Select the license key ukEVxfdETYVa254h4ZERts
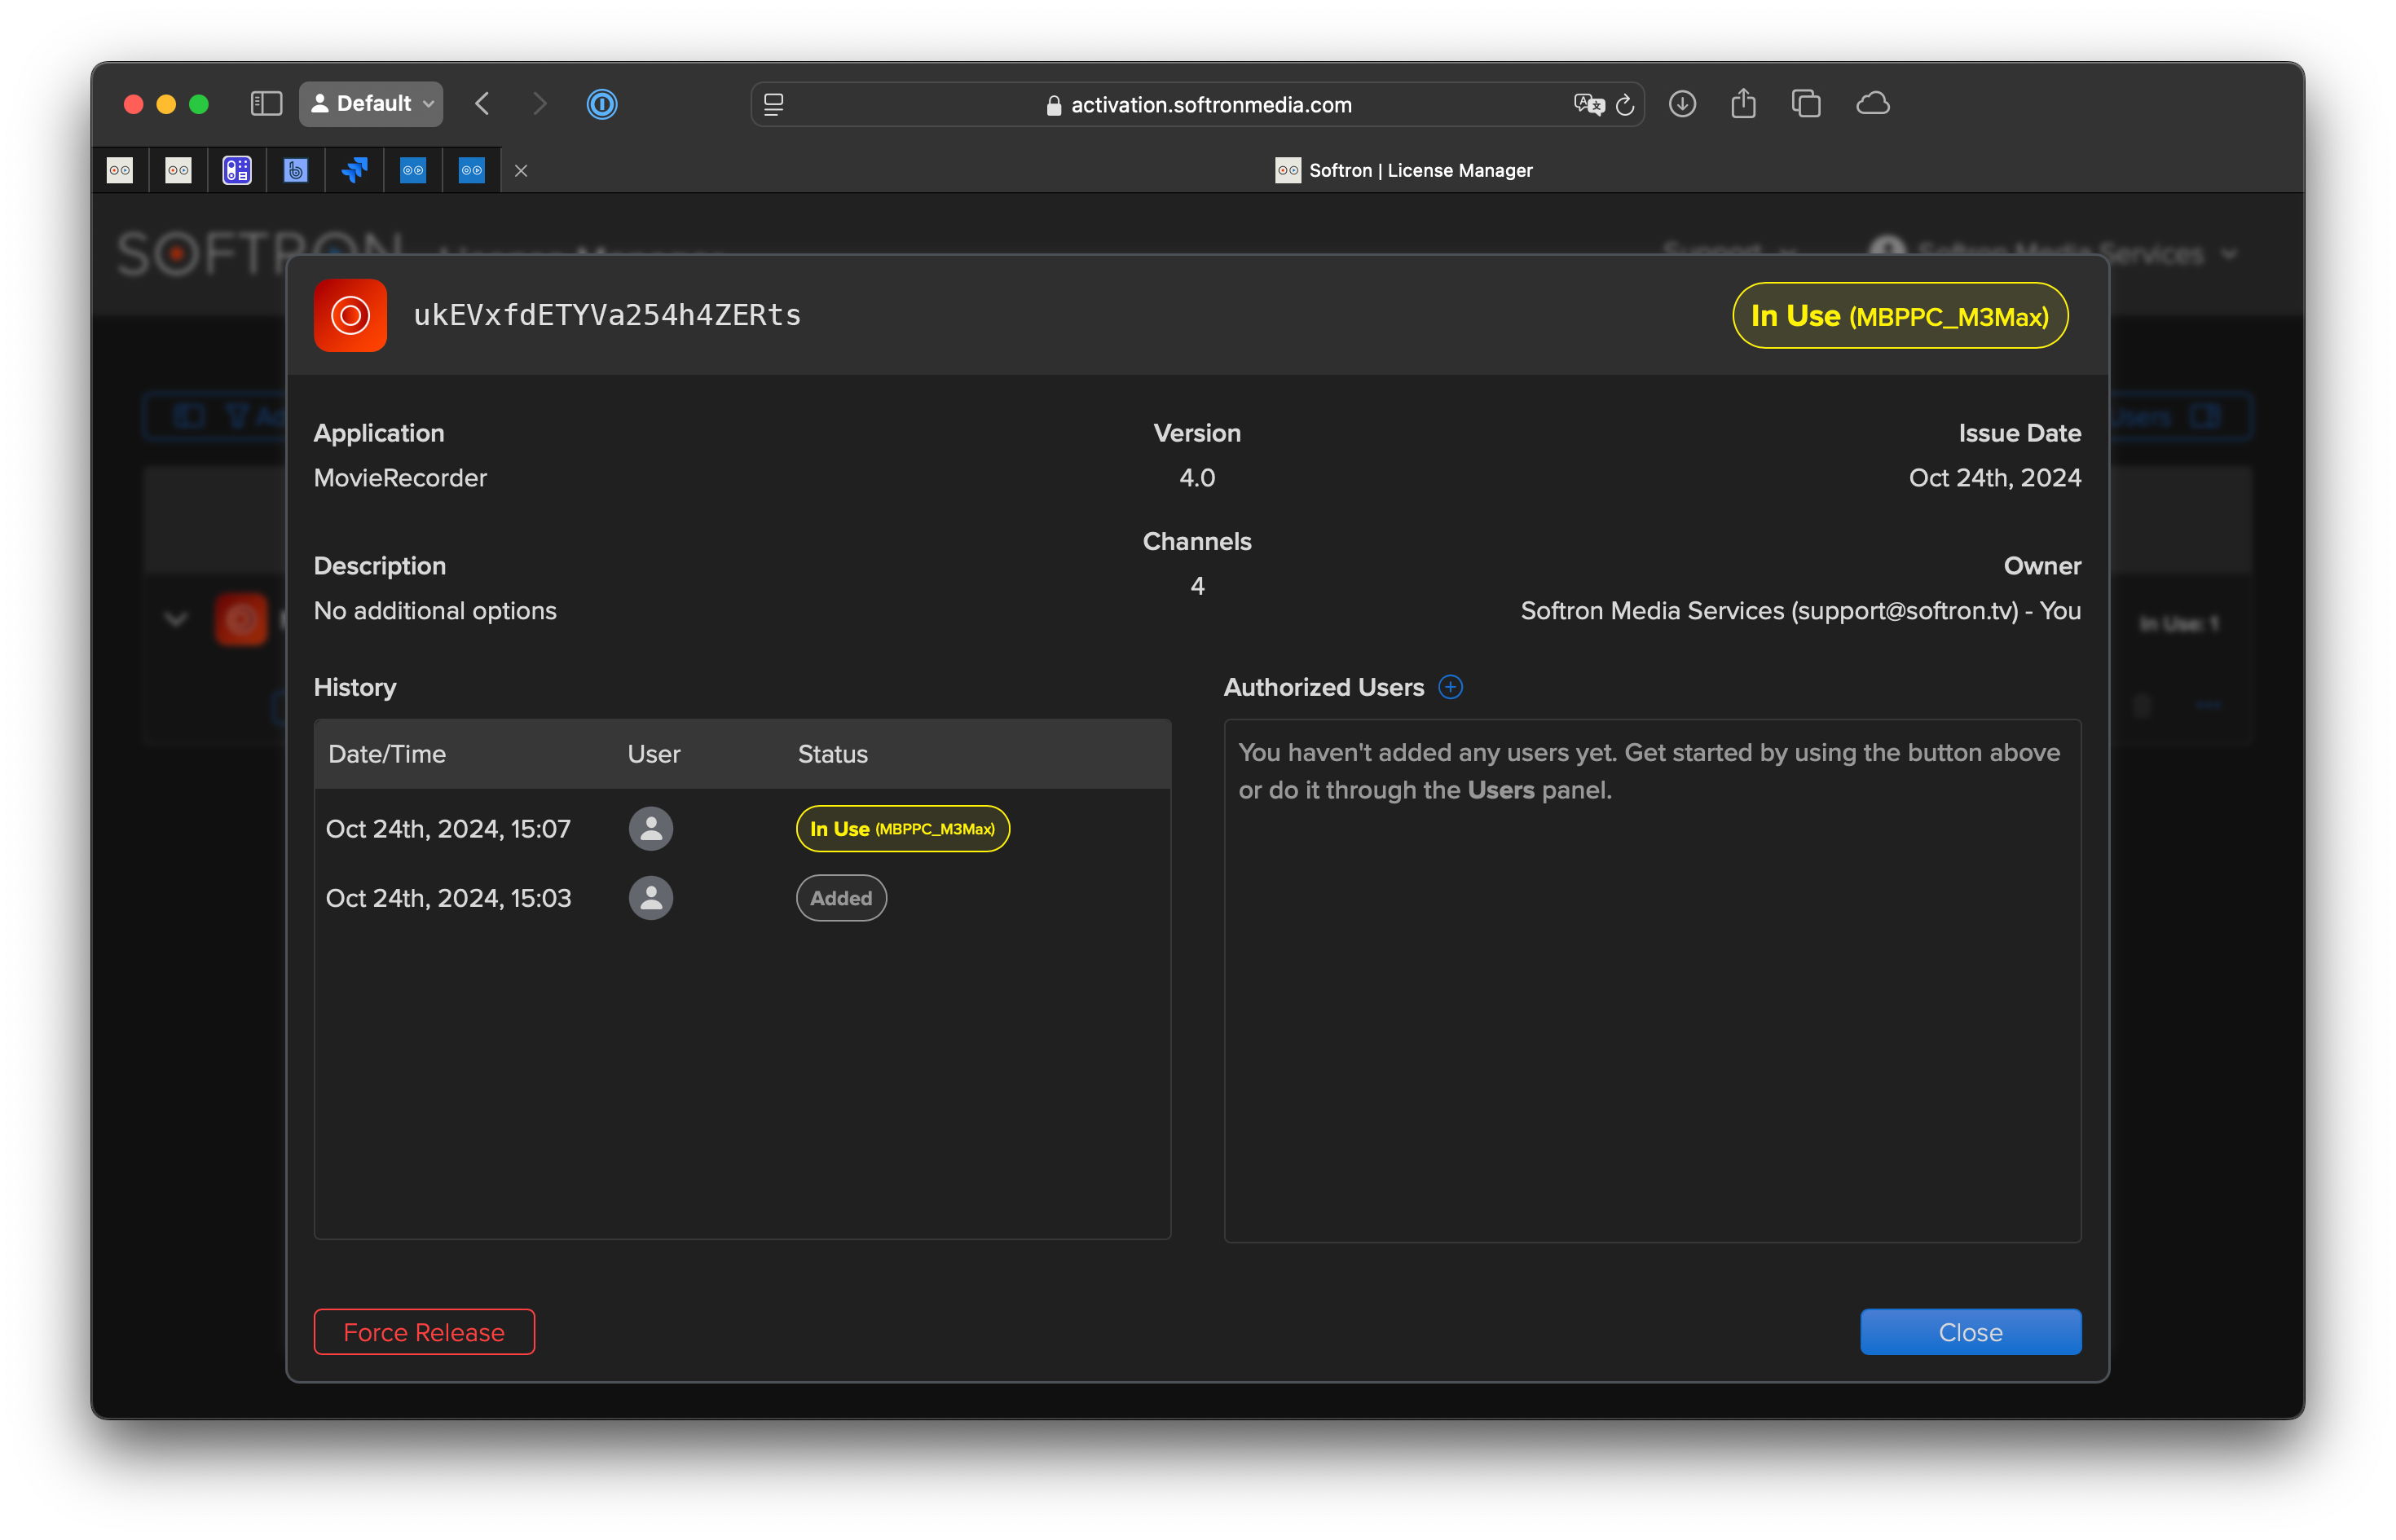The image size is (2396, 1540). click(x=607, y=315)
